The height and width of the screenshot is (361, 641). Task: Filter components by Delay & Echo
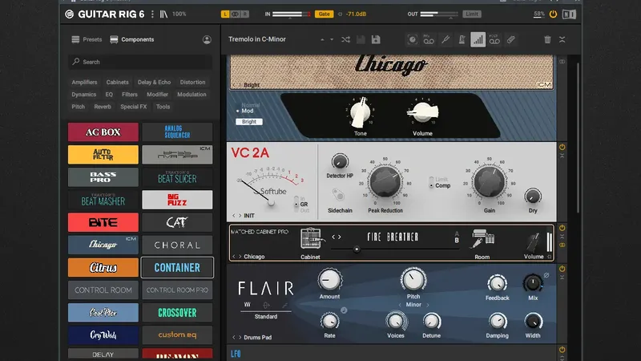point(154,83)
